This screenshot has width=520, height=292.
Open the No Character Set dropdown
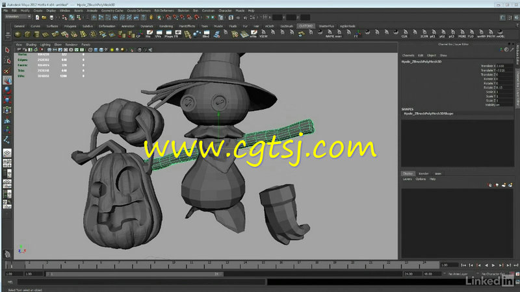492,274
